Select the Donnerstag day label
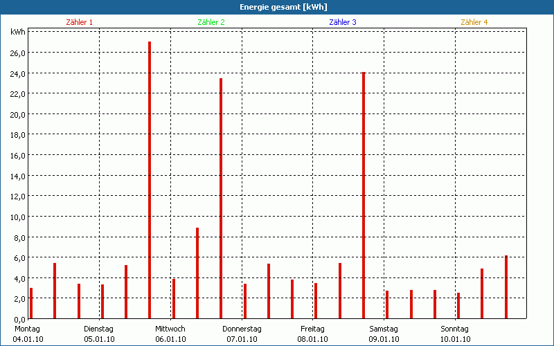This screenshot has height=346, width=554. (242, 329)
